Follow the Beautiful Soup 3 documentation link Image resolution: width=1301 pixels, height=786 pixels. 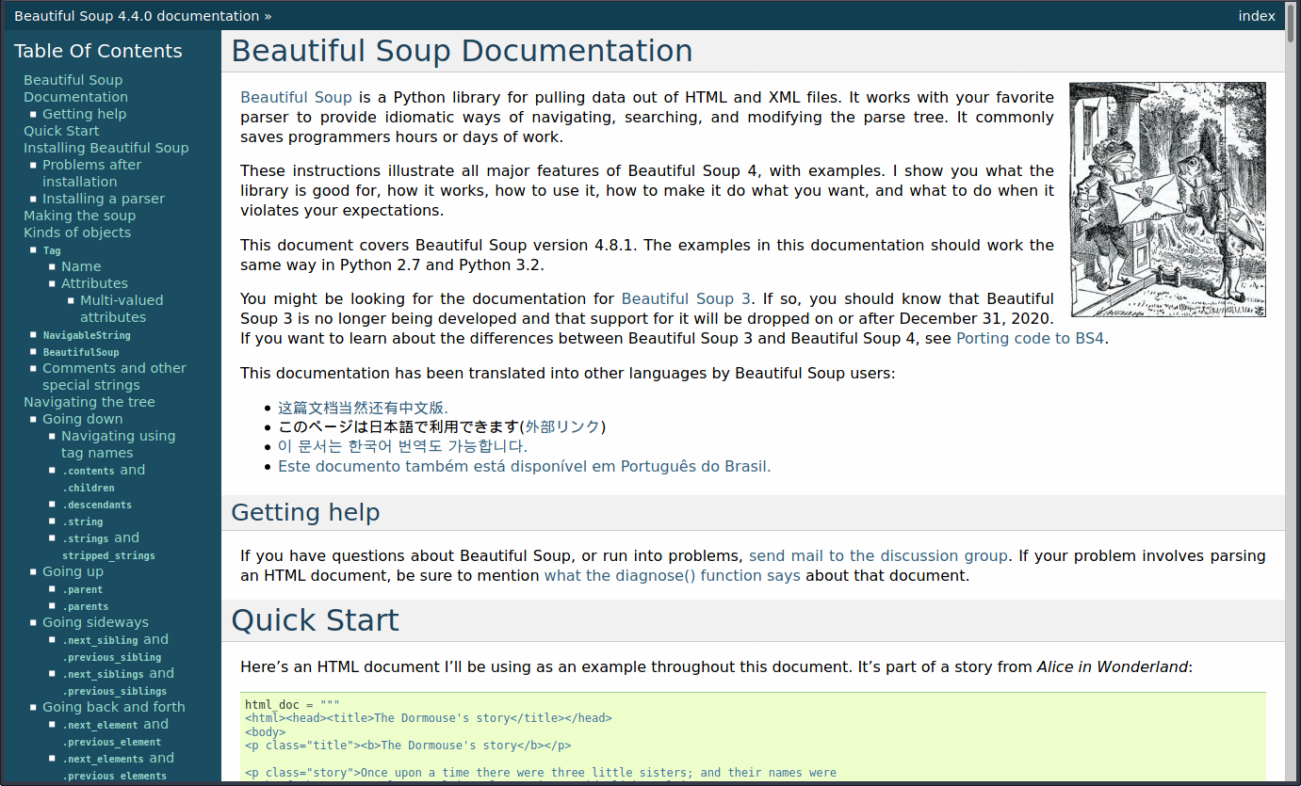pyautogui.click(x=686, y=298)
